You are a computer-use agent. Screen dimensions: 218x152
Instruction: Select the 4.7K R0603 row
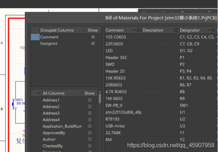(161, 92)
